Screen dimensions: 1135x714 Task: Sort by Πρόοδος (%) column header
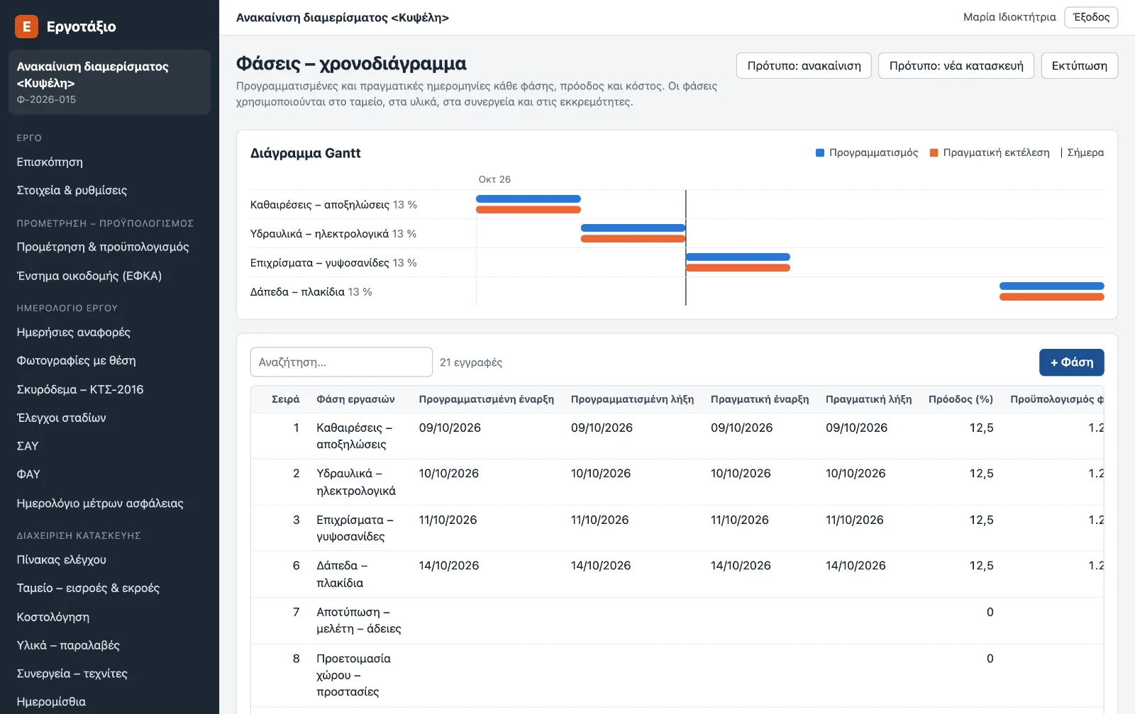pyautogui.click(x=960, y=399)
